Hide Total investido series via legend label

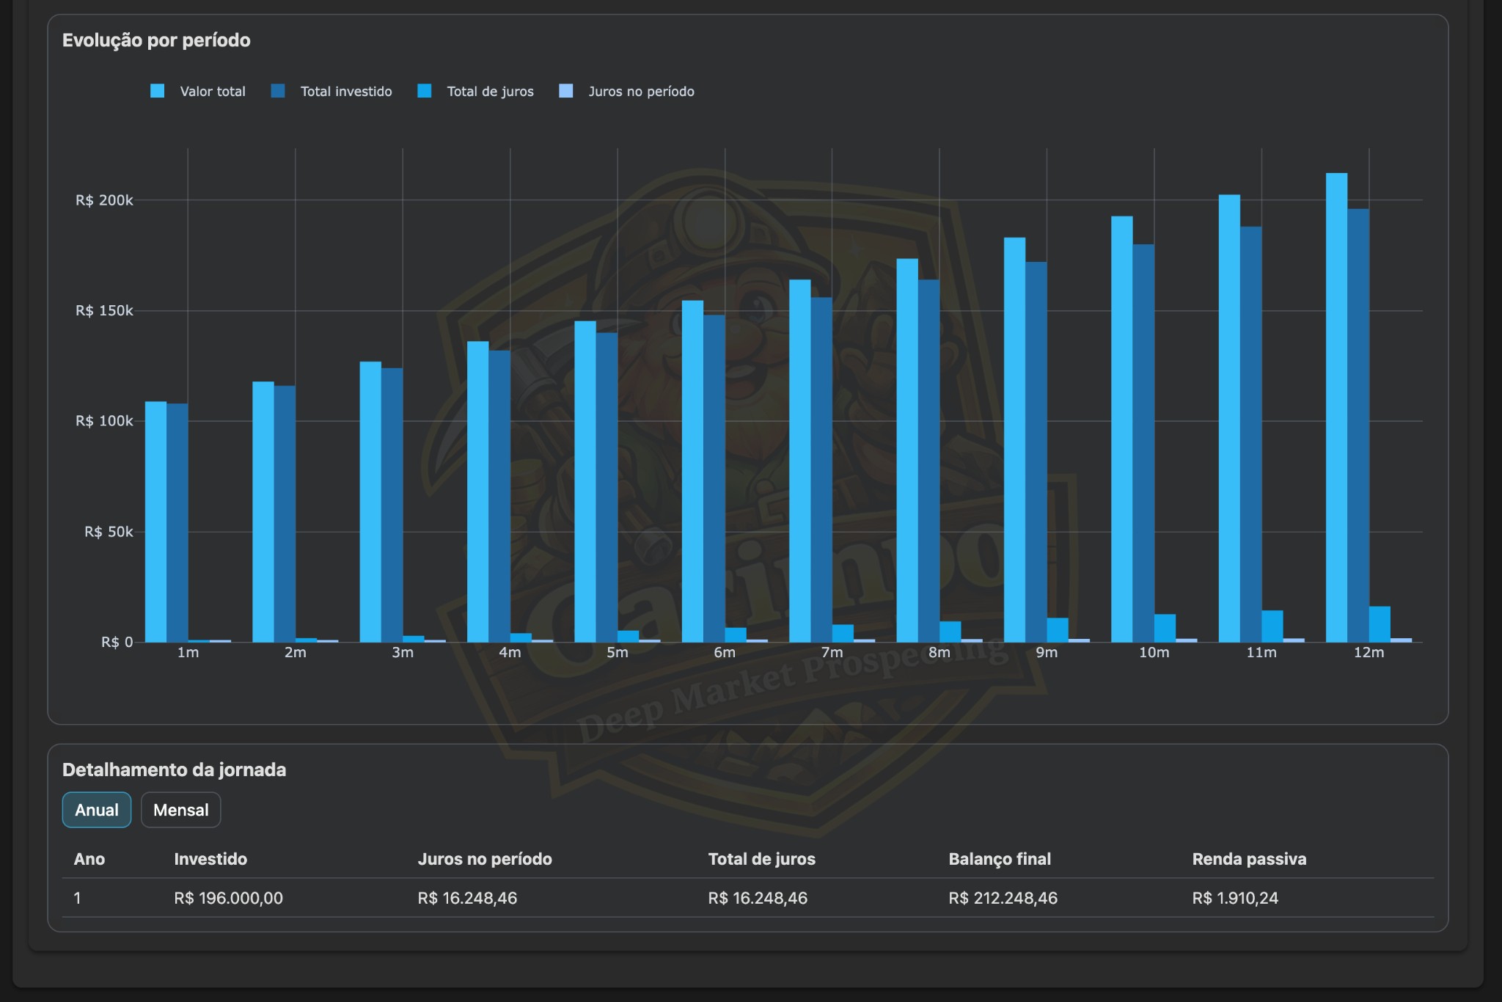coord(346,92)
